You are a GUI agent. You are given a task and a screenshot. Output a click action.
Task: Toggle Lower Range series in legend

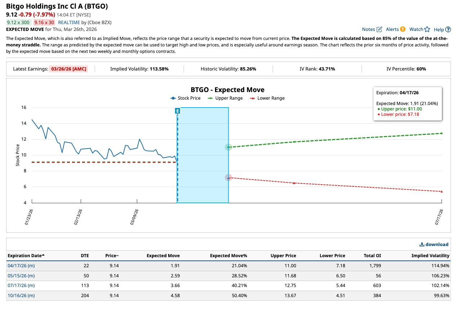(x=267, y=98)
